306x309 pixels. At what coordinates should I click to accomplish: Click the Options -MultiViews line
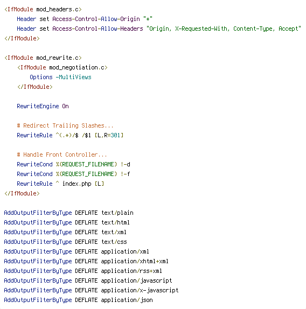click(60, 77)
